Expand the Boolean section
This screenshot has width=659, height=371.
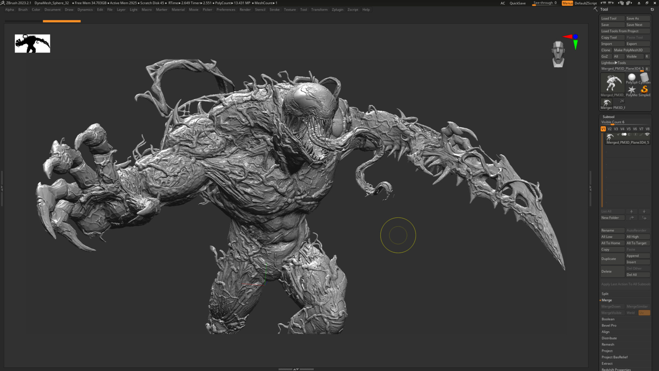tap(608, 319)
